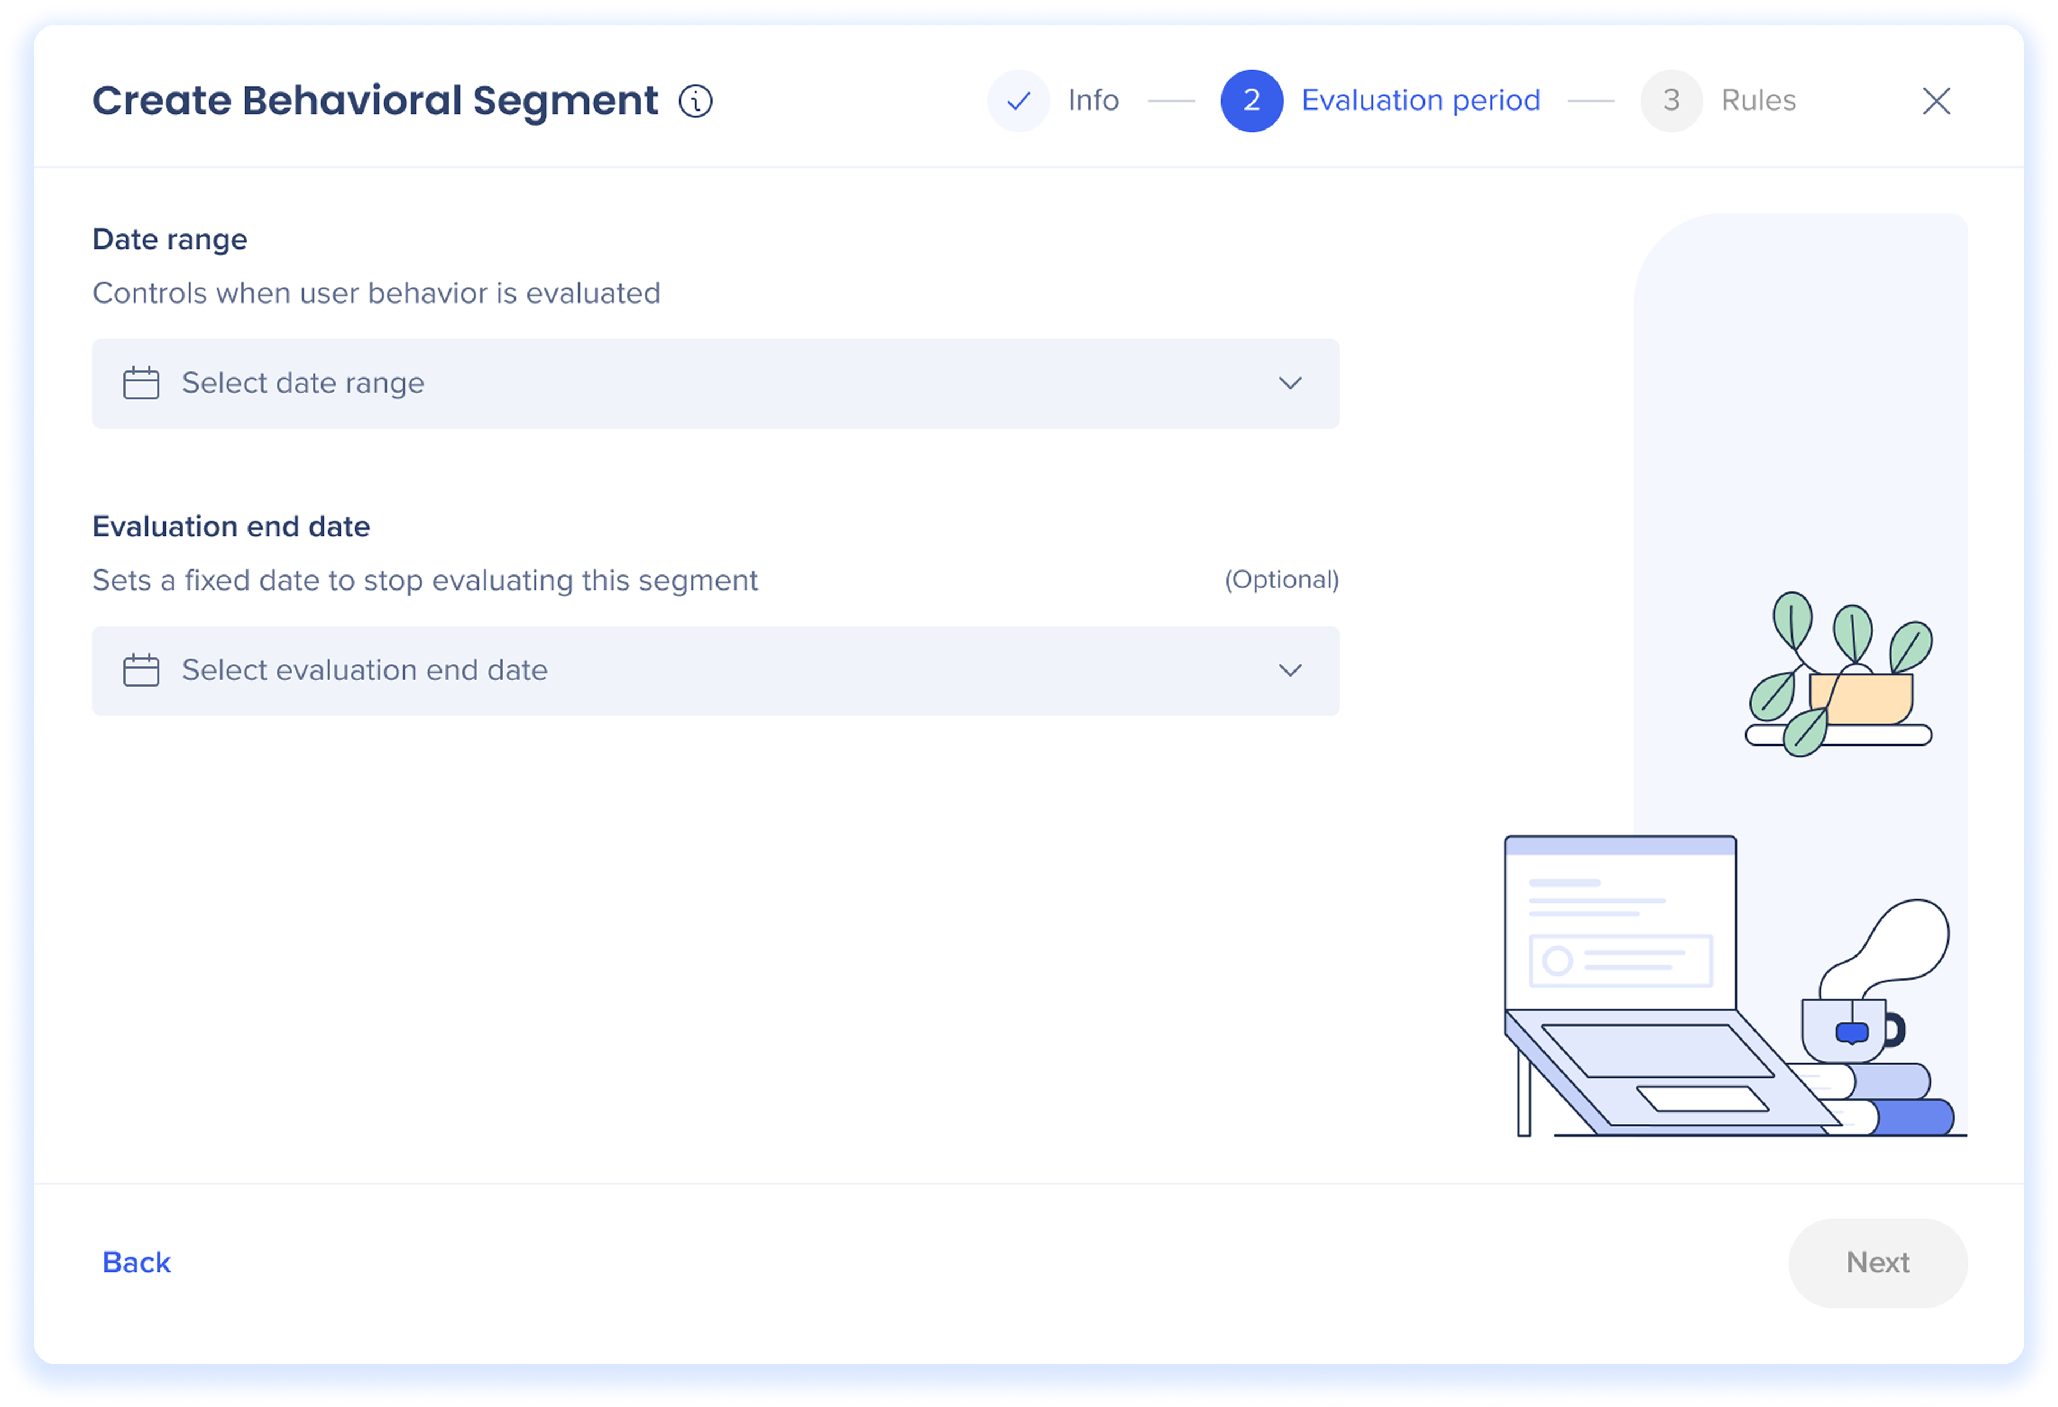Click the Date range heading text
The height and width of the screenshot is (1407, 2058).
[x=170, y=239]
